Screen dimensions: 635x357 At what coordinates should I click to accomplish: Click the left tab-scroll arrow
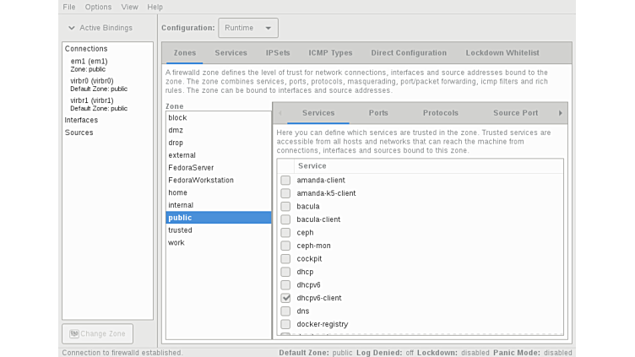280,113
